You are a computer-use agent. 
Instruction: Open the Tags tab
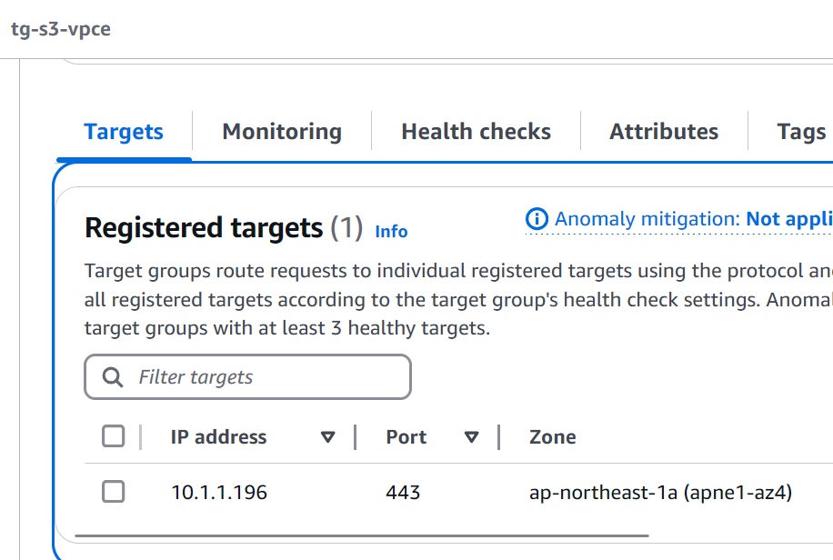pyautogui.click(x=802, y=131)
